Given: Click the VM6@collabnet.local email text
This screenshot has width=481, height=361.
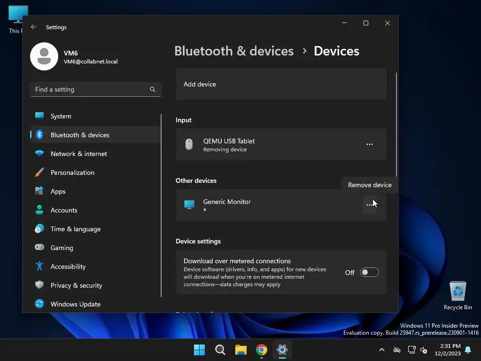Looking at the screenshot, I should pos(91,62).
